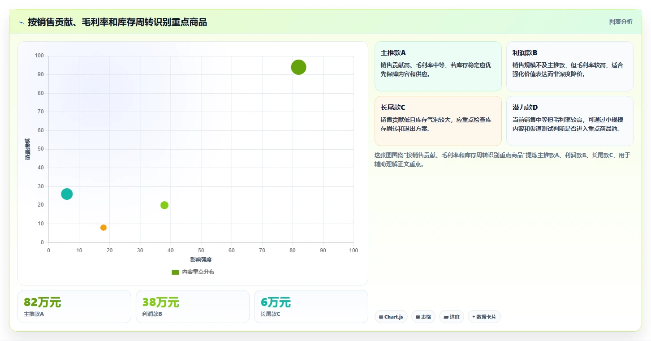Click the 影响强度 x-axis title
This screenshot has height=341, width=651.
[201, 260]
